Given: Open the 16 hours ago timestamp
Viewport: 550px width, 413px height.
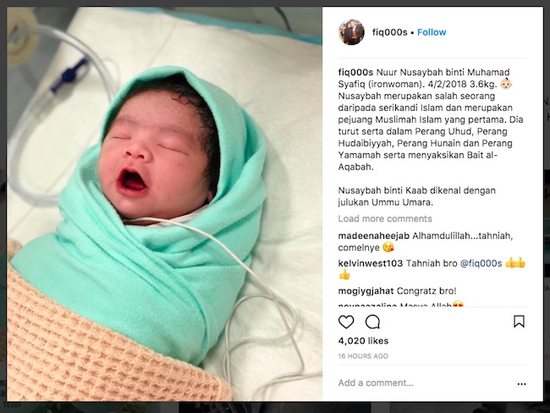Looking at the screenshot, I should [x=363, y=355].
